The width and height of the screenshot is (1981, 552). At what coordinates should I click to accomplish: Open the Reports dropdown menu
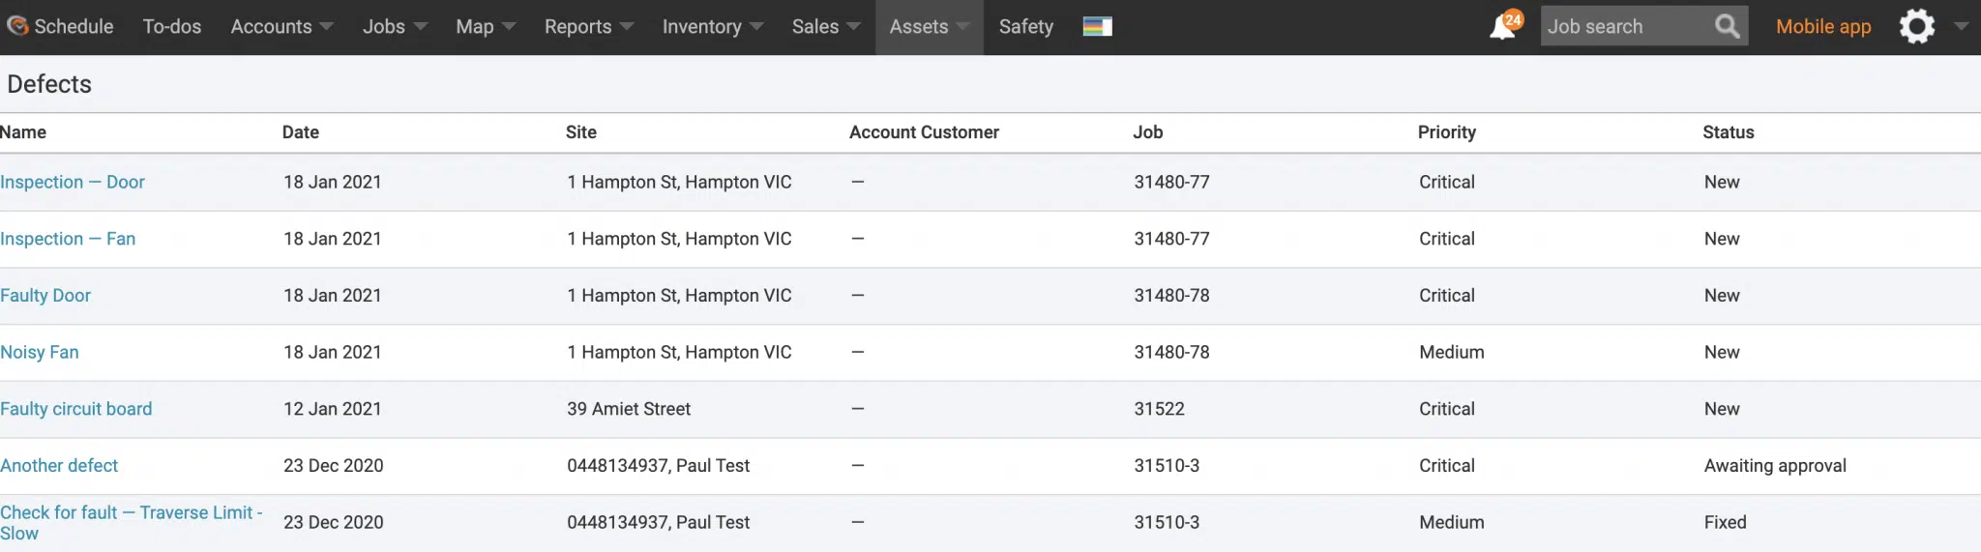pyautogui.click(x=588, y=27)
